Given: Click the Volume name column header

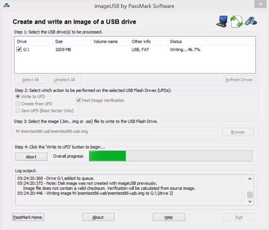Looking at the screenshot, I should (110, 41).
